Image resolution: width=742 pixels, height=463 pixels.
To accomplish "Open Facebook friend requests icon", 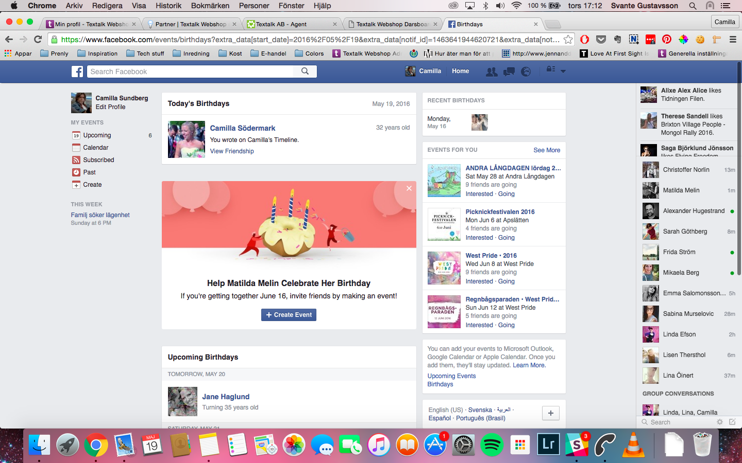I will pos(492,72).
